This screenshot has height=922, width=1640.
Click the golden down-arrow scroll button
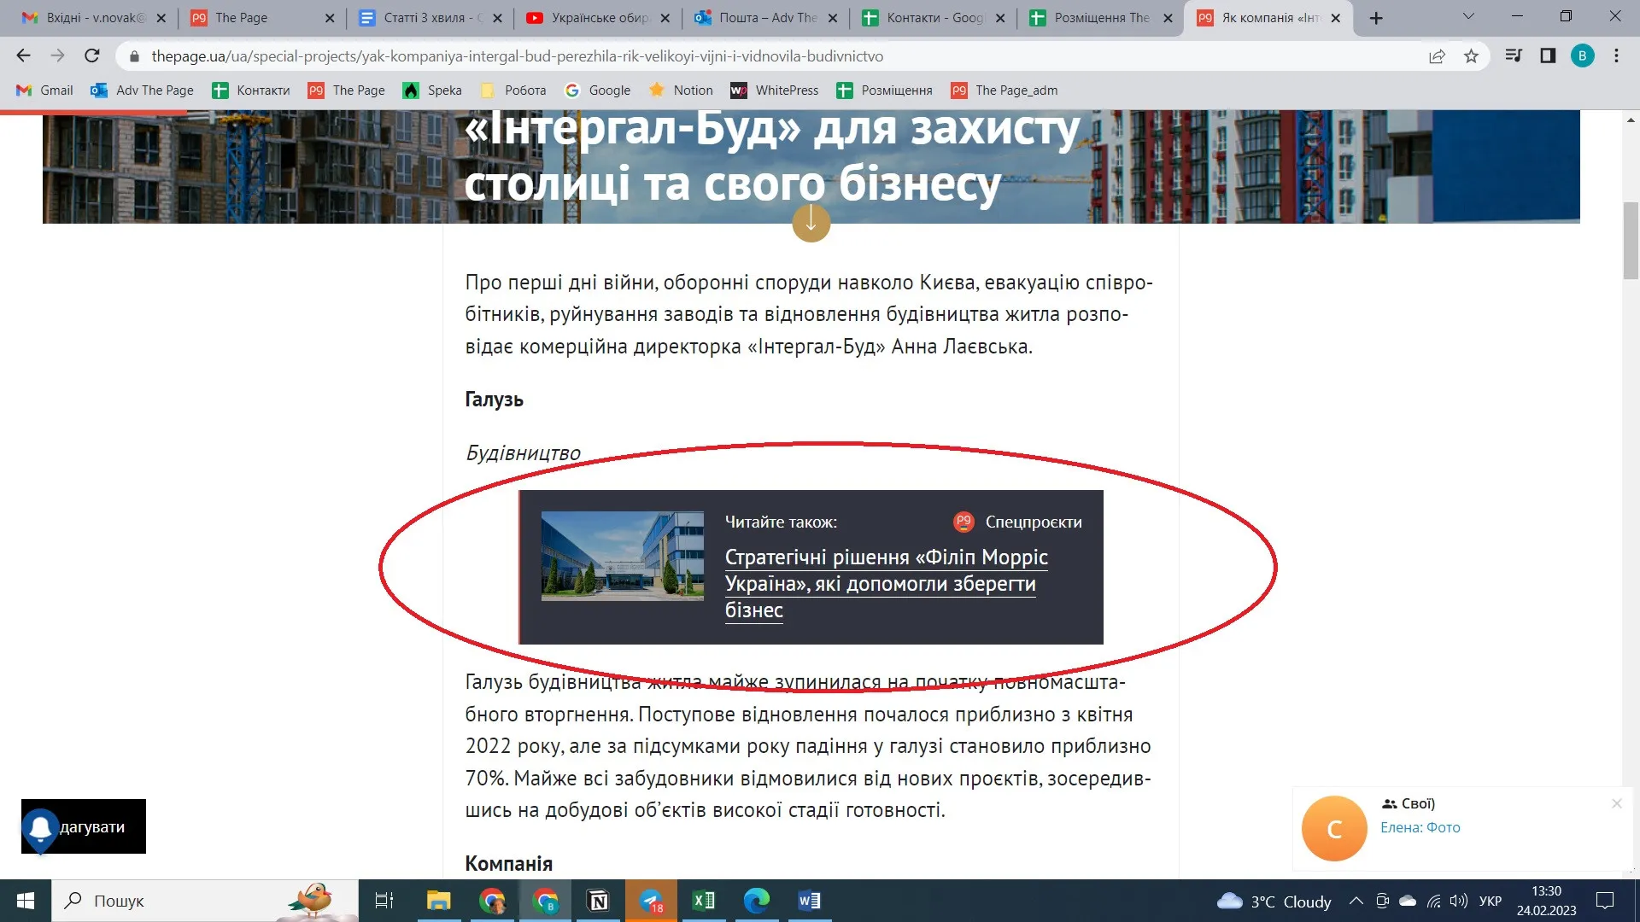point(811,223)
